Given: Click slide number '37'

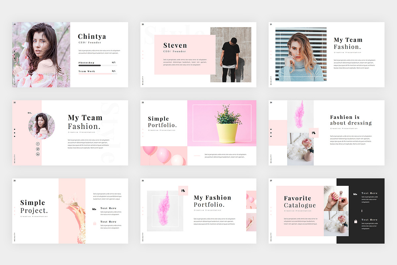Looking at the screenshot, I should click(x=271, y=181).
